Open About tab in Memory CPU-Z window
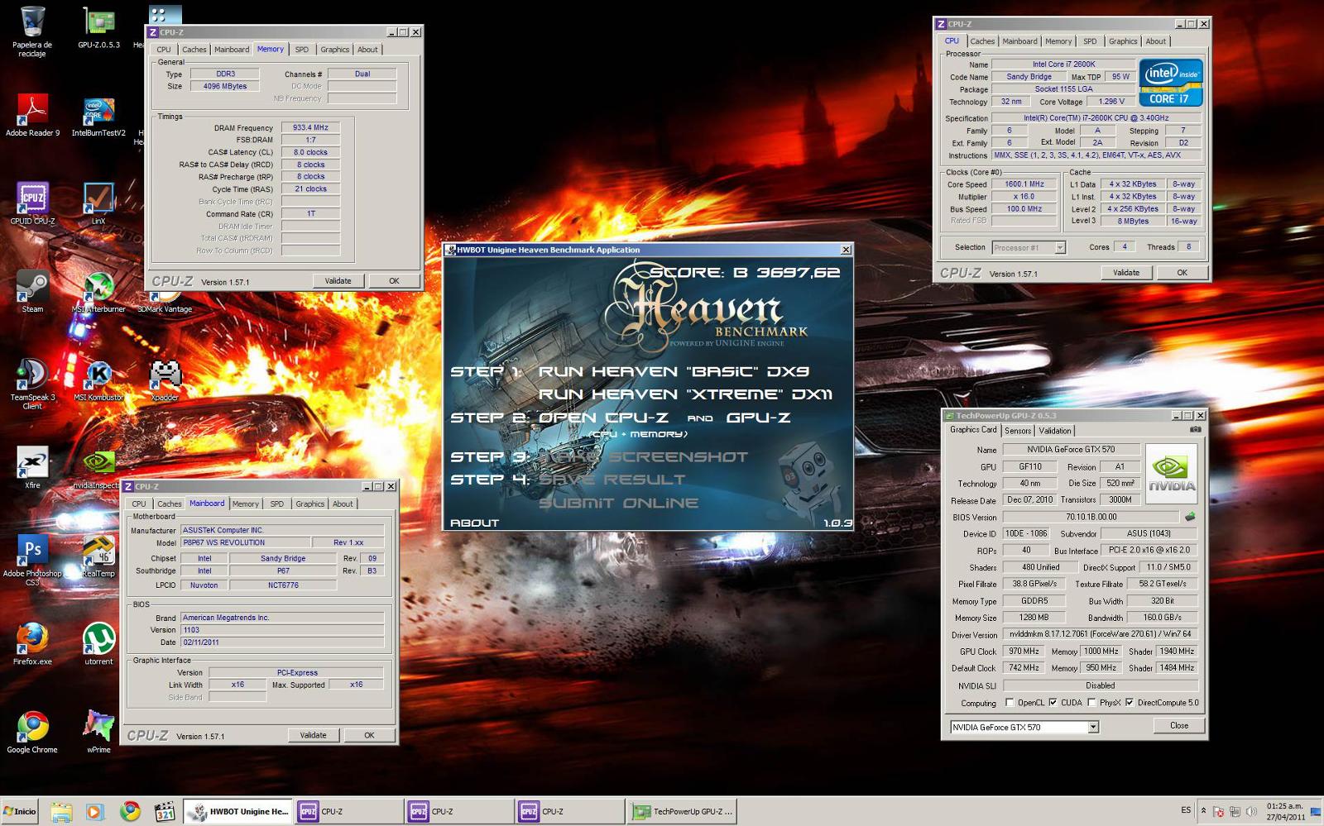 click(367, 50)
